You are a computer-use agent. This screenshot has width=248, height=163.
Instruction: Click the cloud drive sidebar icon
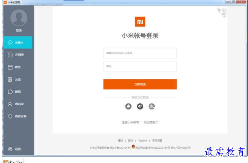click(10, 80)
